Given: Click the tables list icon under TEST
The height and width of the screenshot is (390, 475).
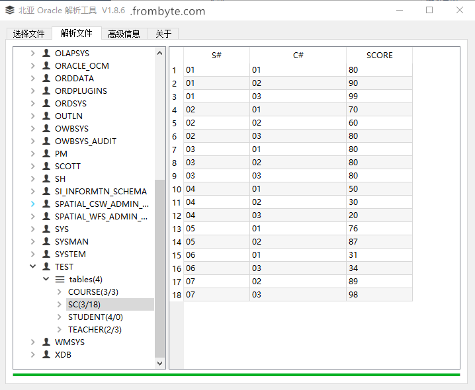Looking at the screenshot, I should click(60, 279).
